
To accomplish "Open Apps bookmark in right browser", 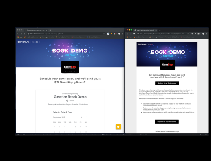I will coord(129,37).
